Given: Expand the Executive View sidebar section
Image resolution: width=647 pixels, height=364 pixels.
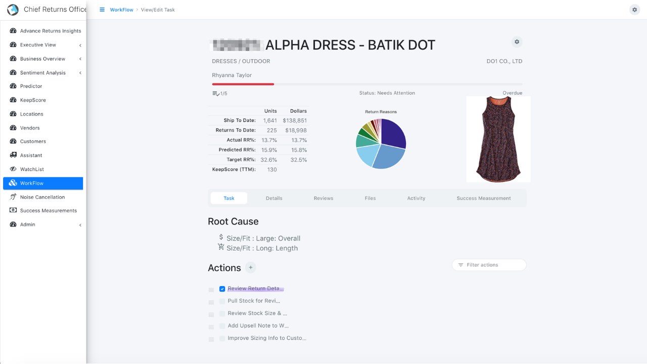Looking at the screenshot, I should click(x=80, y=45).
